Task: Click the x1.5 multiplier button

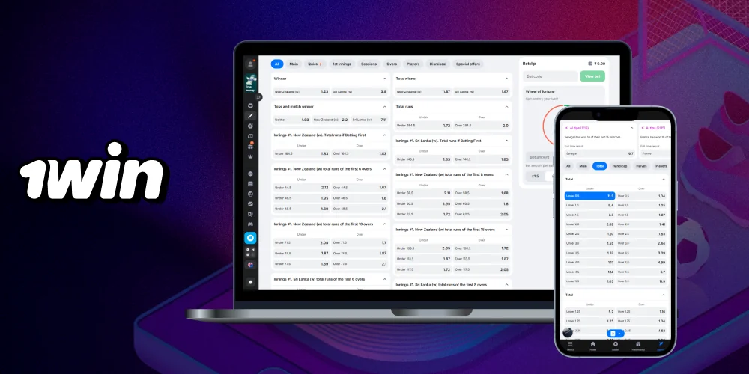Action: 535,176
